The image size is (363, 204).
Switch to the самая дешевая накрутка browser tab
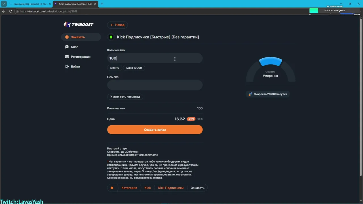pos(30,4)
